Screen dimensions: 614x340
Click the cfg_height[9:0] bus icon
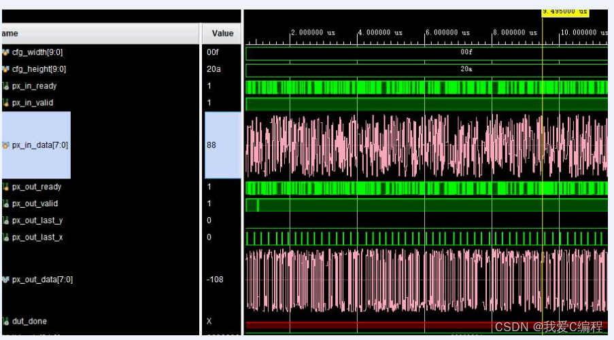pyautogui.click(x=5, y=69)
